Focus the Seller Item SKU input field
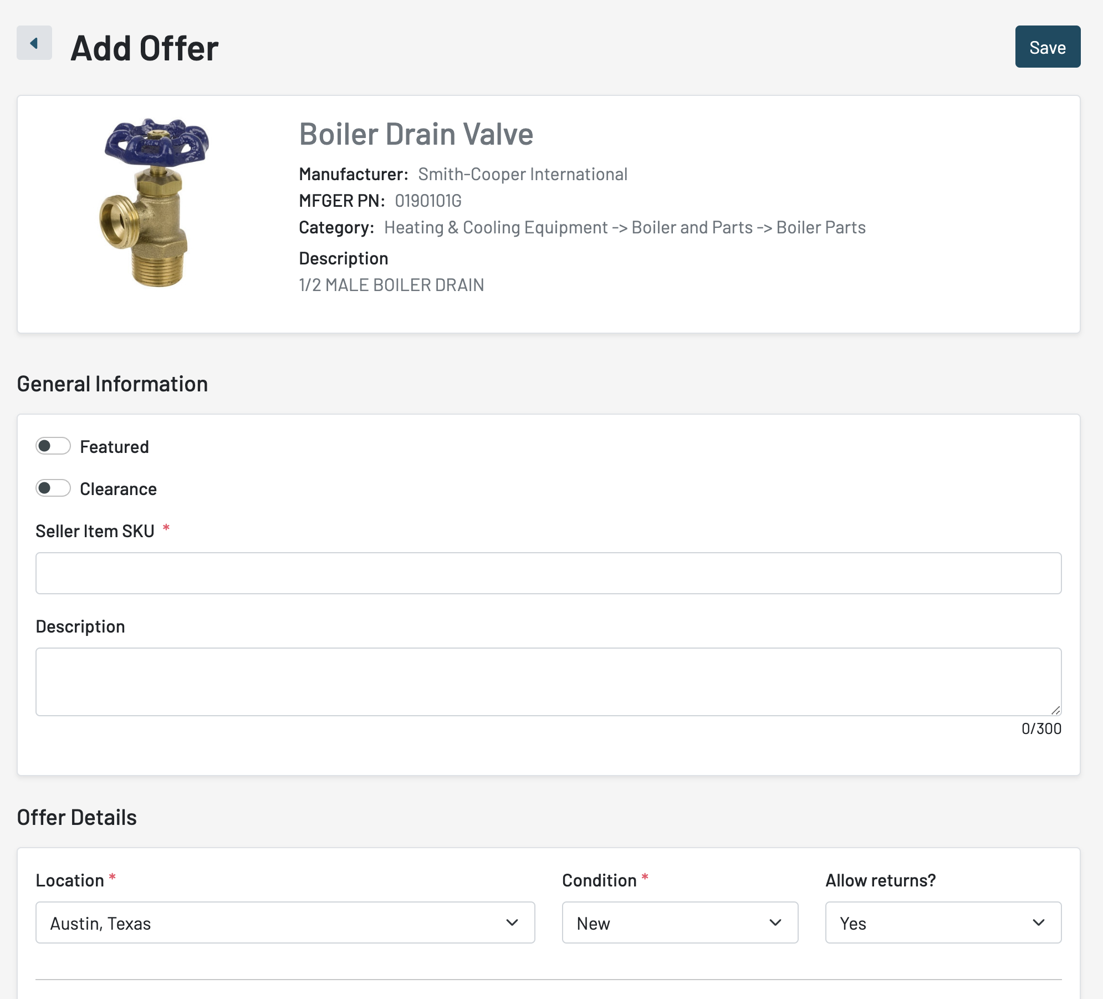 (548, 573)
